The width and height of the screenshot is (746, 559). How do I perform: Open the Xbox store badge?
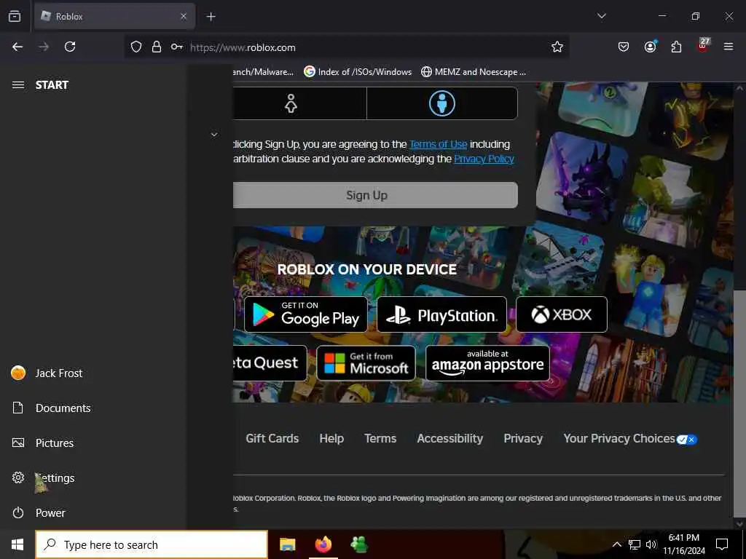[562, 314]
